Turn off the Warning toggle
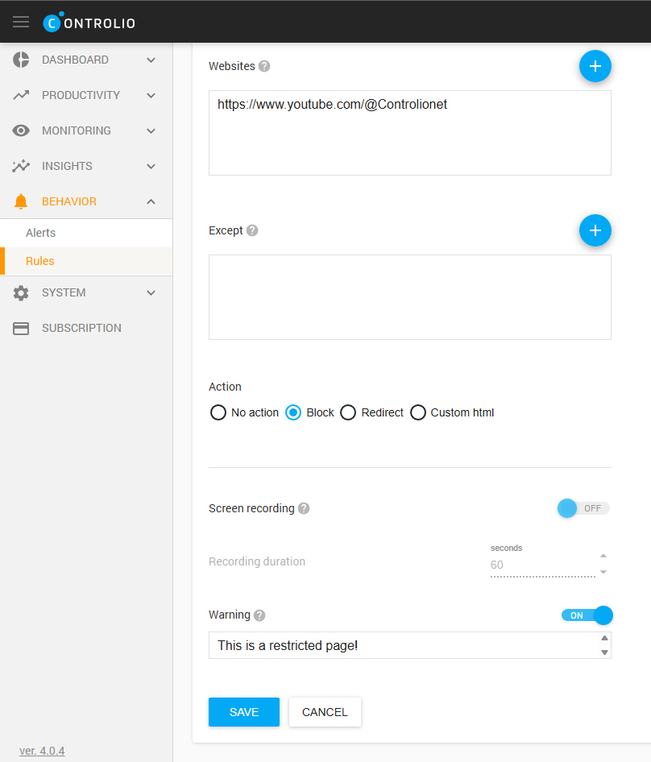This screenshot has height=762, width=651. pyautogui.click(x=587, y=615)
